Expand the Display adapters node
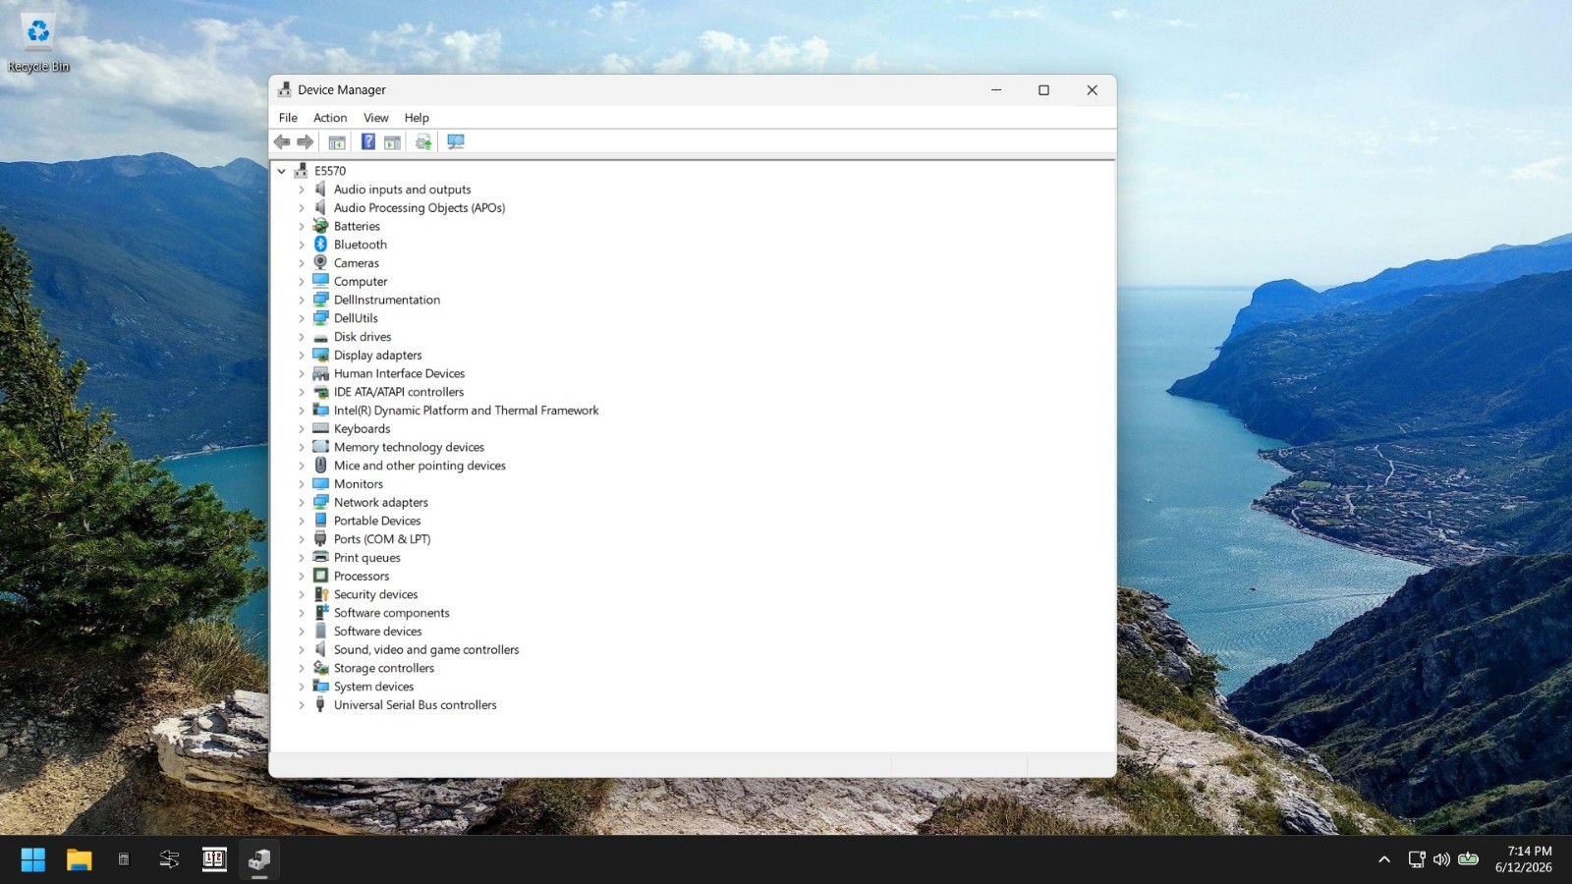 tap(302, 356)
